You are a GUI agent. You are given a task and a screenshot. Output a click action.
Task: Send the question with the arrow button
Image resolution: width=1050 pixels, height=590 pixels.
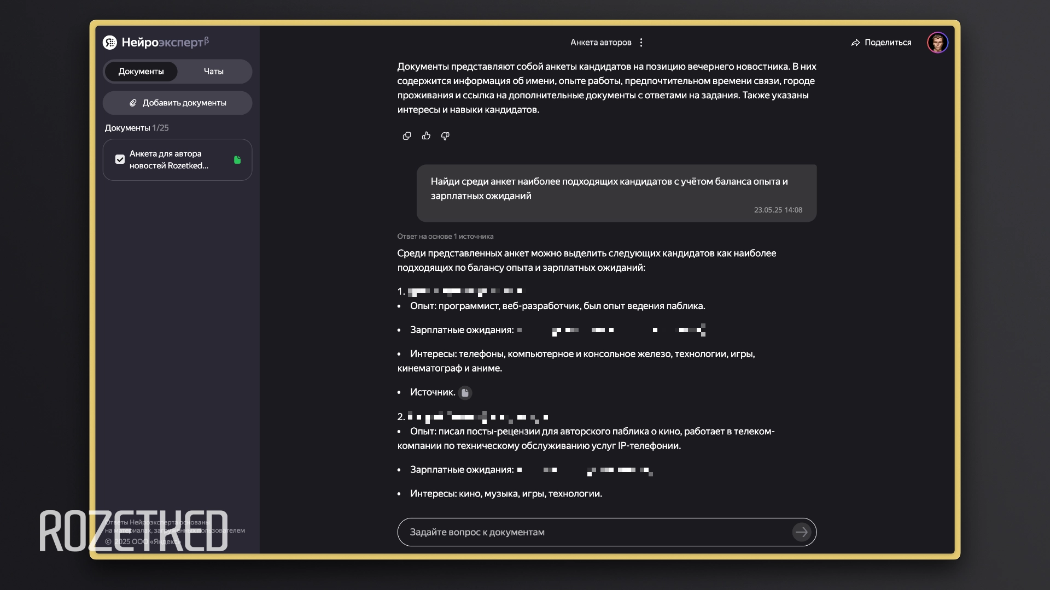(801, 532)
